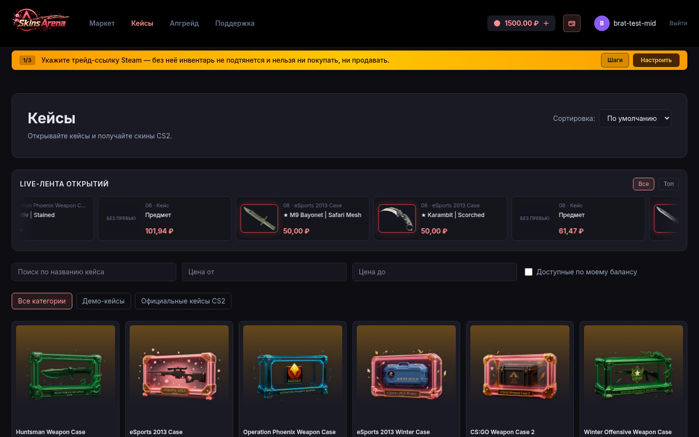This screenshot has width=699, height=437.
Task: Click the Skins Arena logo
Action: click(x=41, y=21)
